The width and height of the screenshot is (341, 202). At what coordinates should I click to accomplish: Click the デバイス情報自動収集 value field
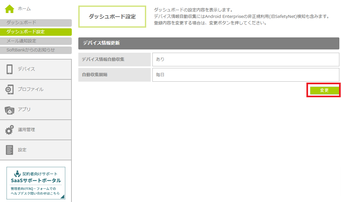245,60
